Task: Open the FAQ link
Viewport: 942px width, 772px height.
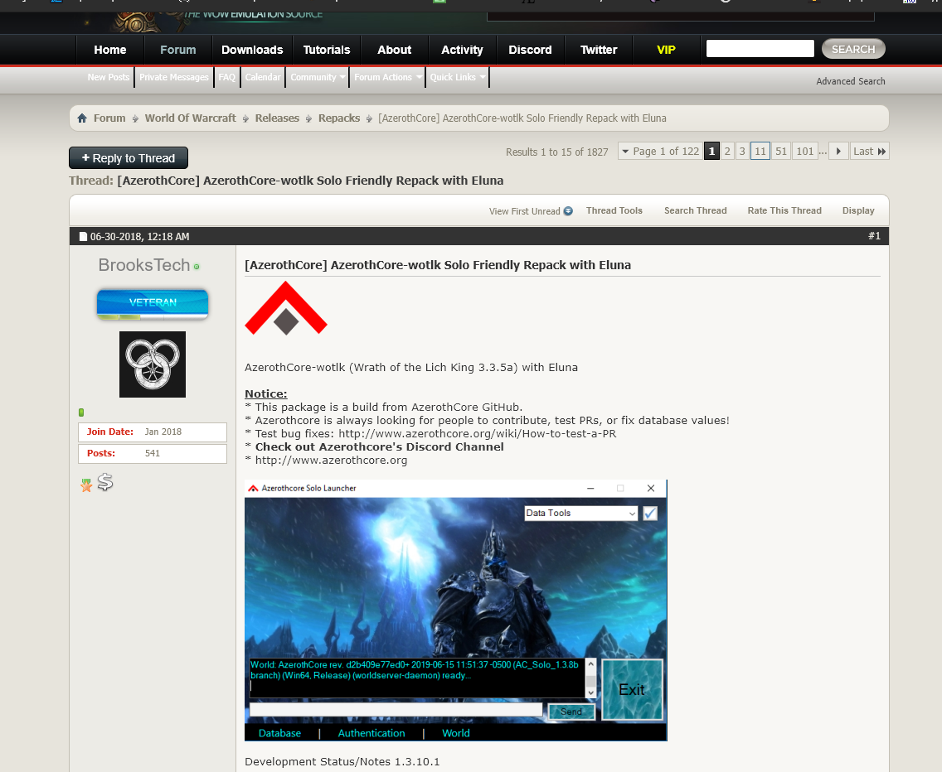Action: (x=227, y=77)
